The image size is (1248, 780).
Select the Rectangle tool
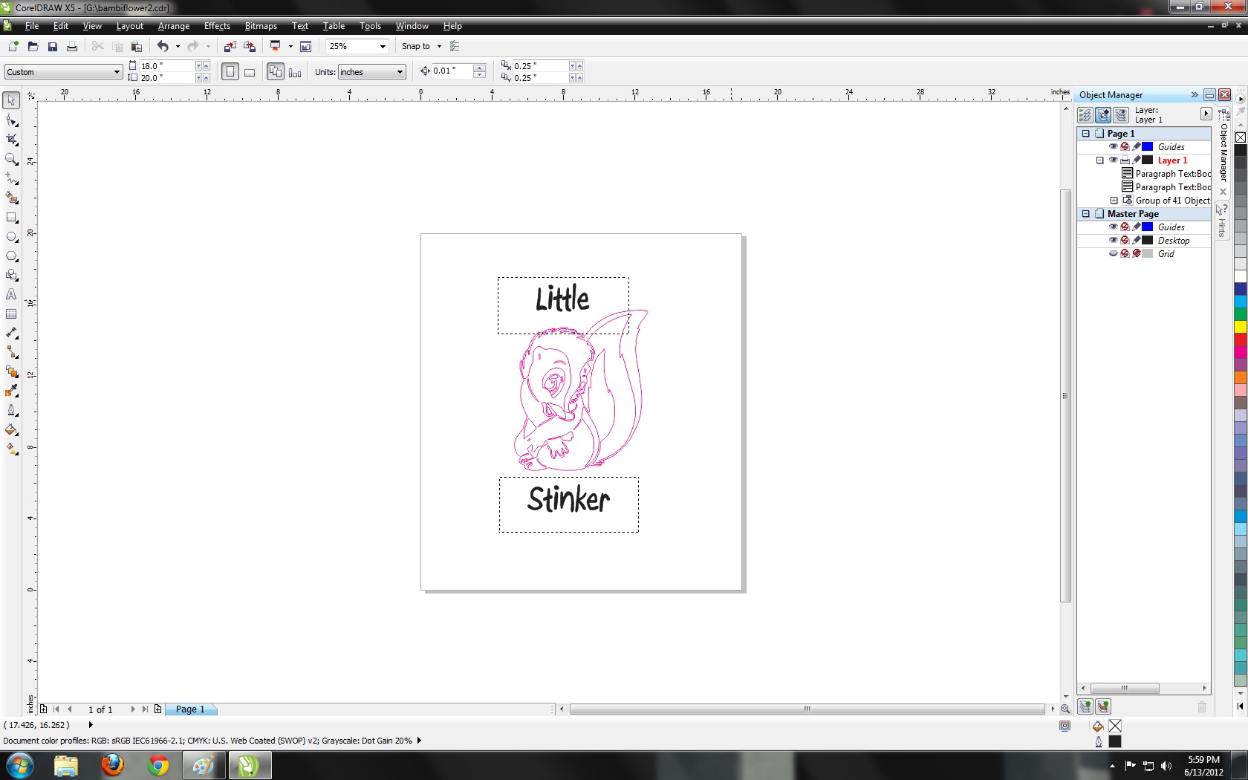point(11,217)
